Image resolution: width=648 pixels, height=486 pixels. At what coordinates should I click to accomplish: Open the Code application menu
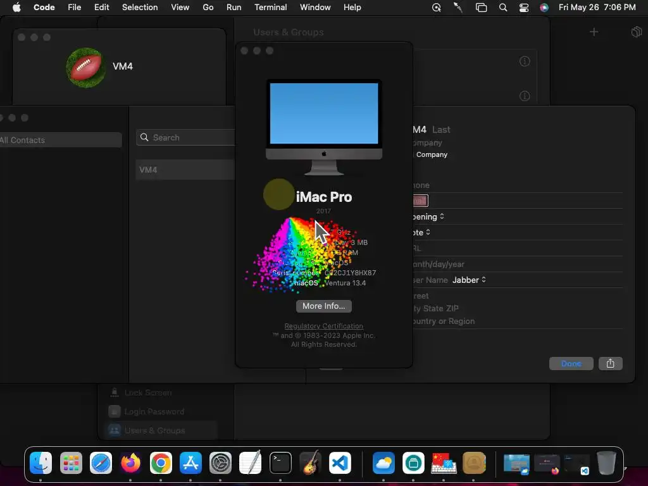point(44,8)
